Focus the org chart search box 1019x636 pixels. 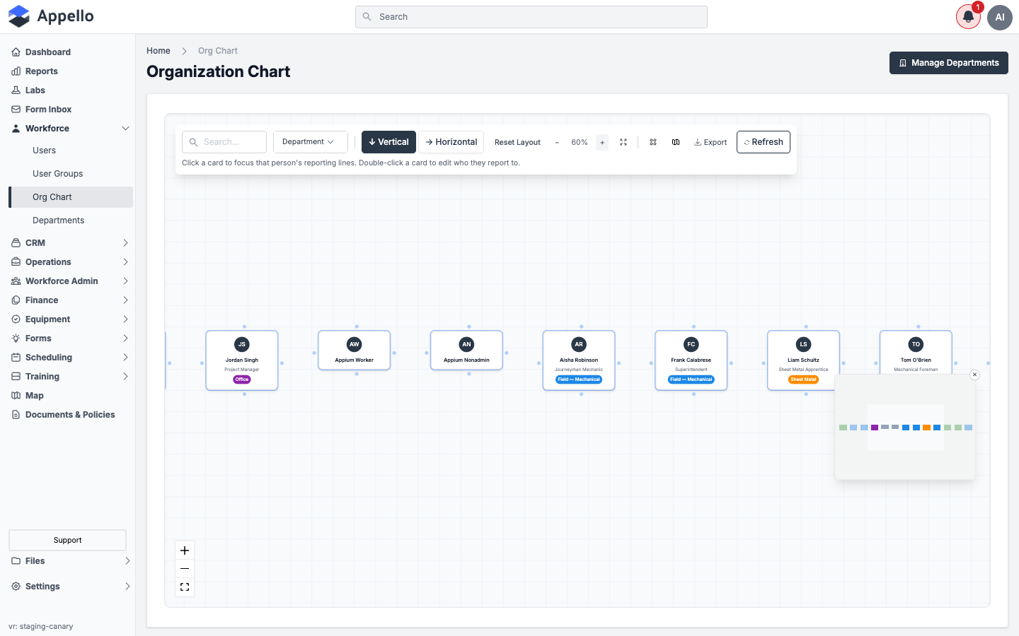224,142
